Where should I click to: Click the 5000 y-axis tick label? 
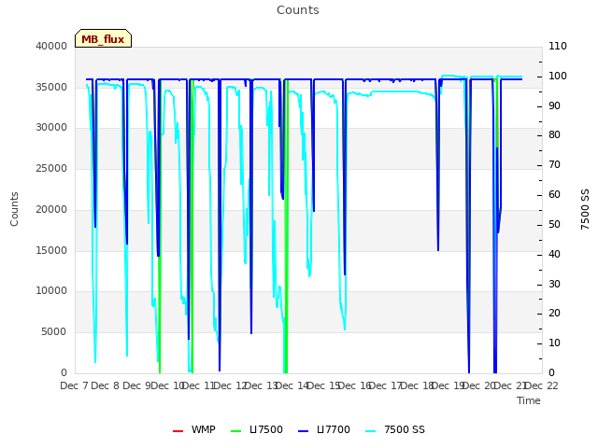[54, 332]
